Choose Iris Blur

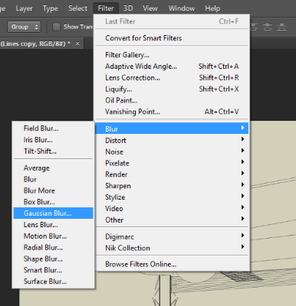tap(53, 140)
